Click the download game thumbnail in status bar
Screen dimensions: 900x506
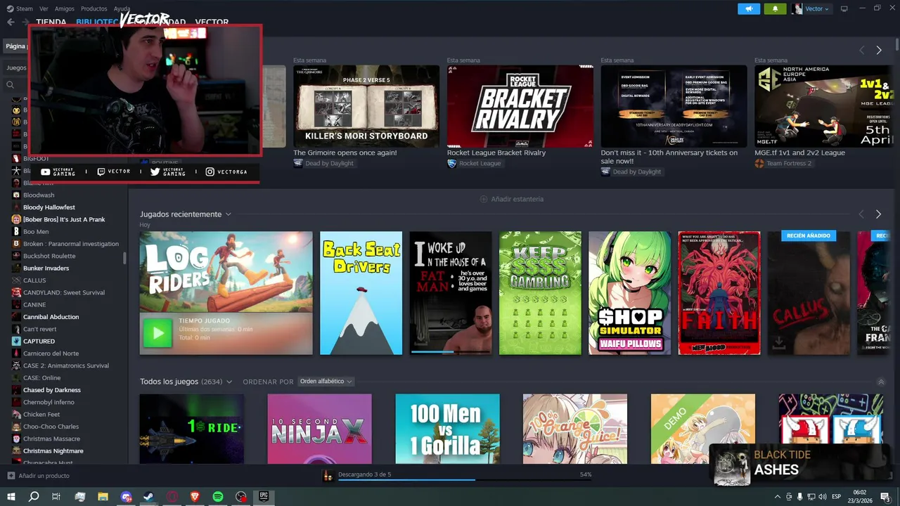[x=328, y=476]
